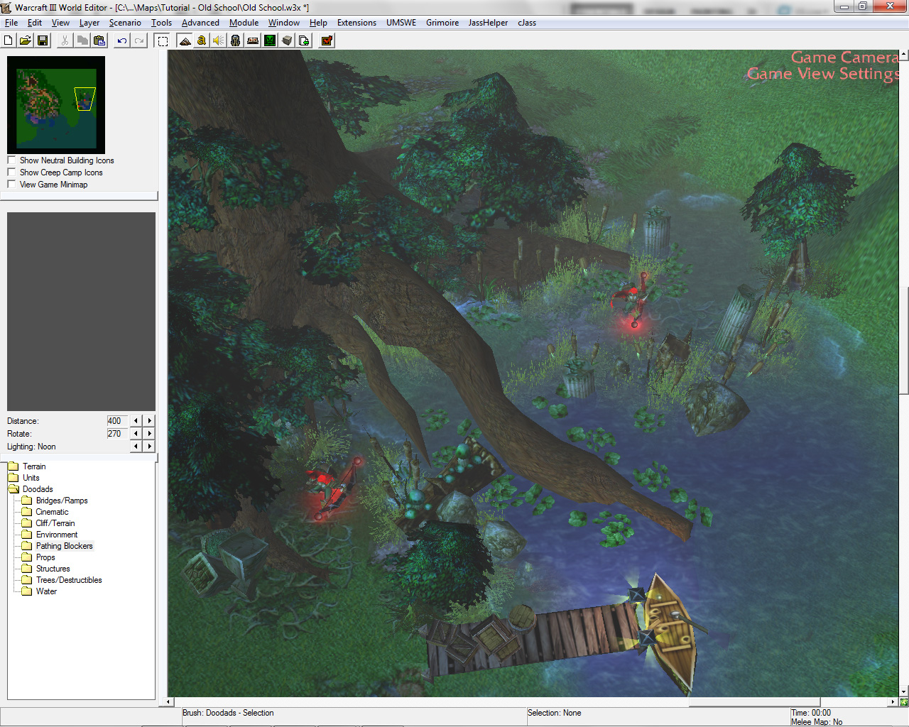Increase Distance with its right arrow

pyautogui.click(x=149, y=421)
